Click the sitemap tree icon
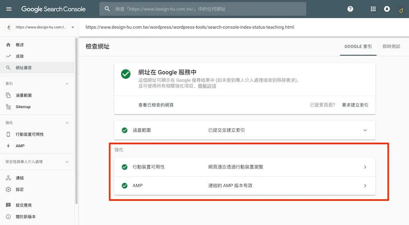 point(8,107)
